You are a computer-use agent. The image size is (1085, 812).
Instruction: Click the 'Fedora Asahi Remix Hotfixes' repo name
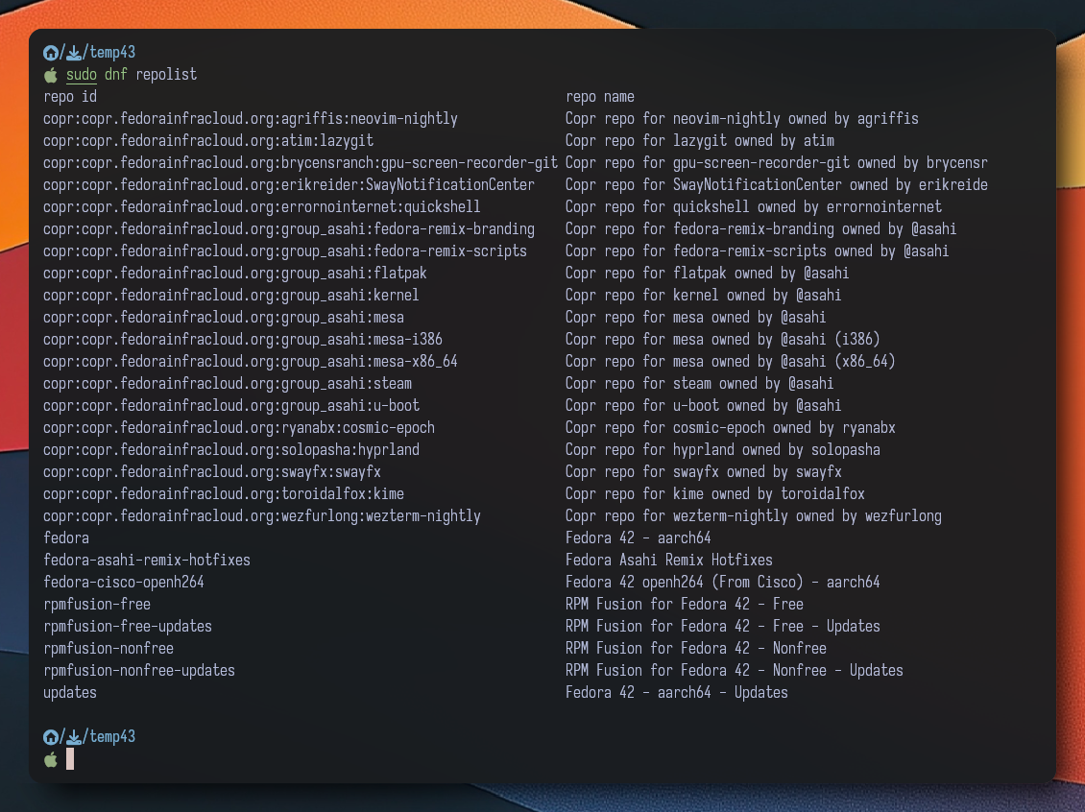click(669, 561)
